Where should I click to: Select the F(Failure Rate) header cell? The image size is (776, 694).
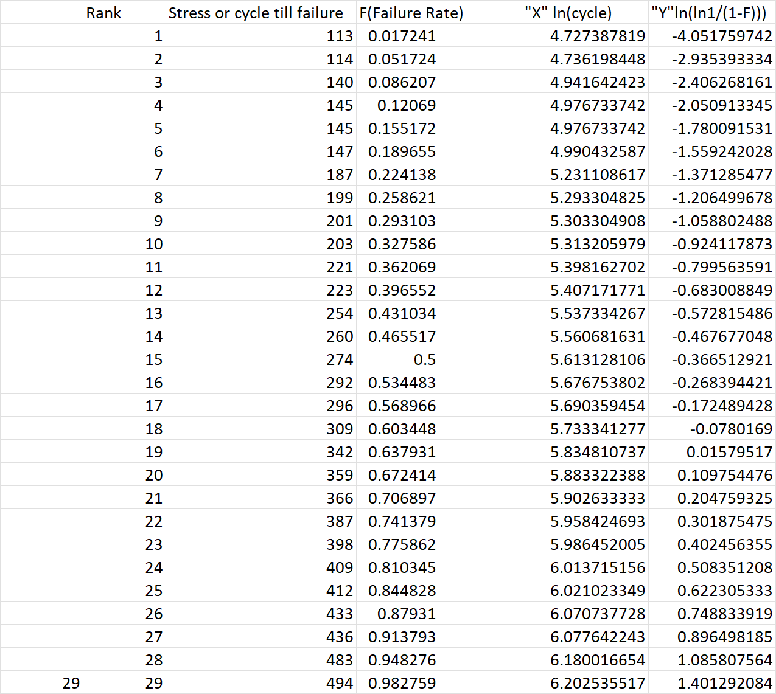(411, 13)
